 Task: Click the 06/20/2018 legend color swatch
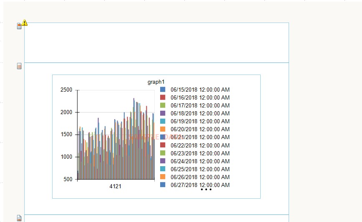coord(163,129)
